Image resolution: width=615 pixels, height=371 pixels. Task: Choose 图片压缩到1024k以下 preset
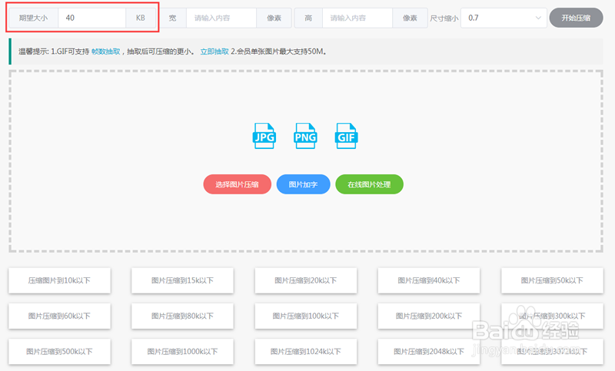[305, 351]
